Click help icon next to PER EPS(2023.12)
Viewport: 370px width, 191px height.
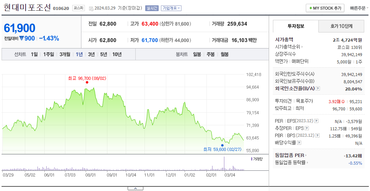[316, 121]
